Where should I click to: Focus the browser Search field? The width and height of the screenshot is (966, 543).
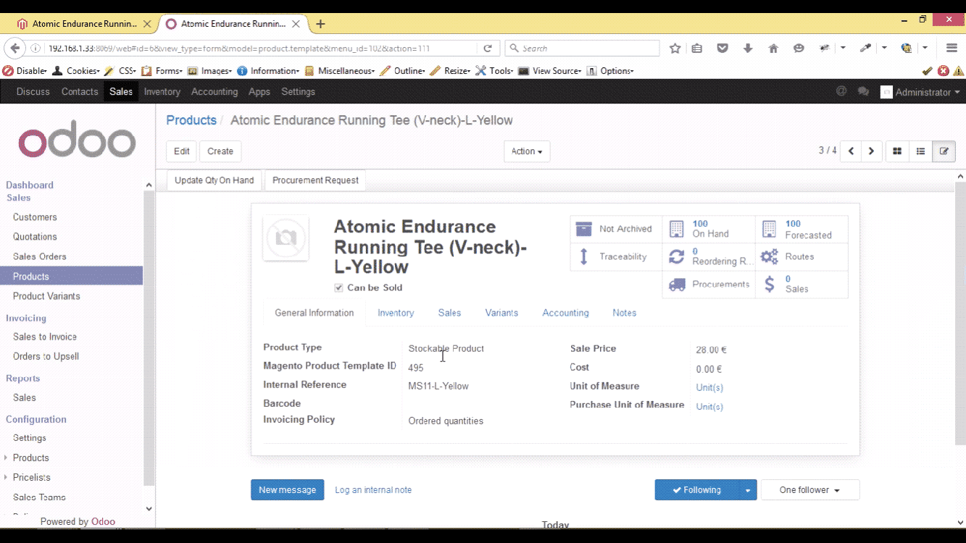click(582, 49)
